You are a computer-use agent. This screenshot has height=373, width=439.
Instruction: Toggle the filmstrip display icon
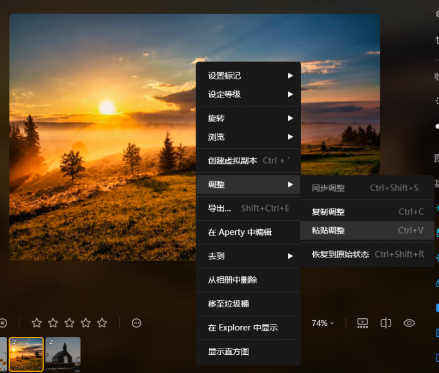coord(363,323)
